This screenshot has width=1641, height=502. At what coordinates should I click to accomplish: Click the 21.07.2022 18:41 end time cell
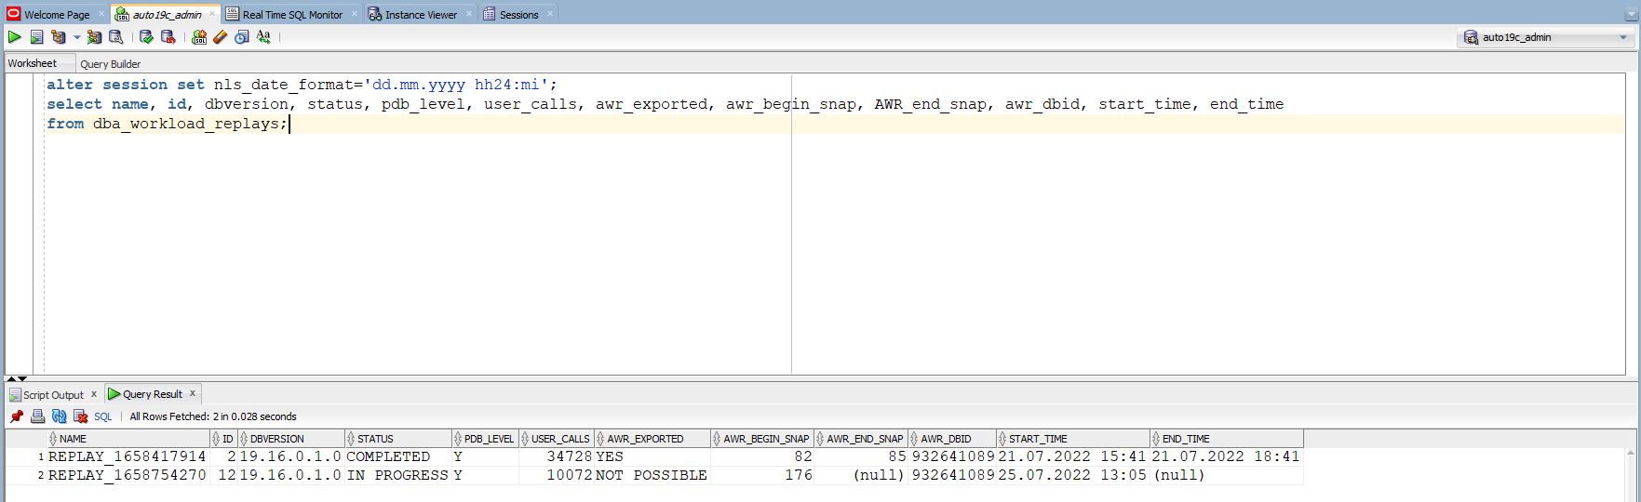pyautogui.click(x=1227, y=456)
